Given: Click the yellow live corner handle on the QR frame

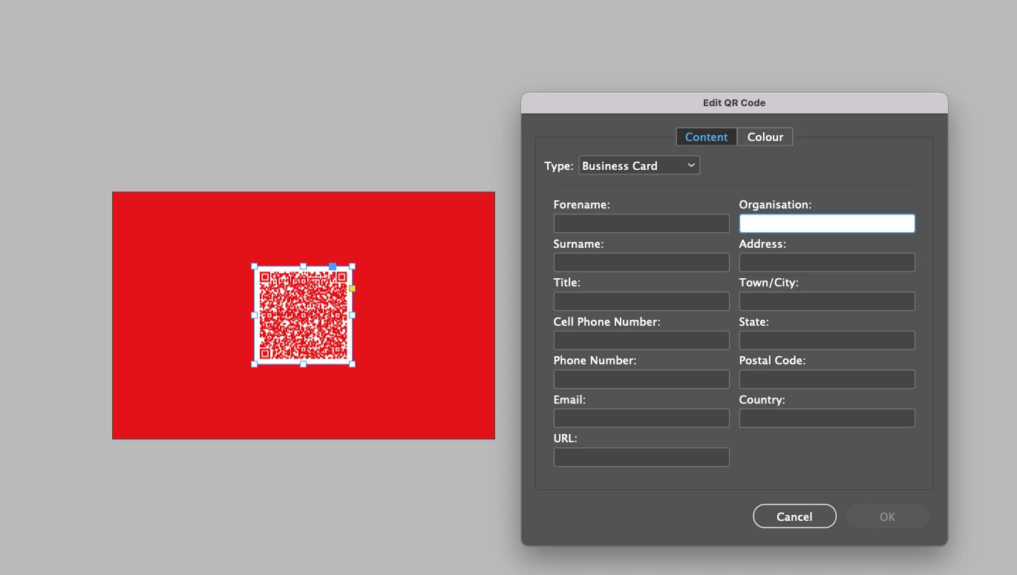Looking at the screenshot, I should (x=352, y=289).
